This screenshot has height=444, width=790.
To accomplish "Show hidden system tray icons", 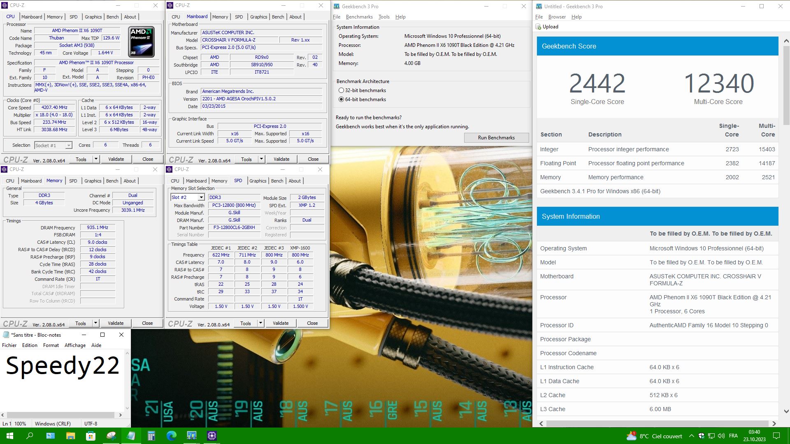I will click(x=691, y=436).
